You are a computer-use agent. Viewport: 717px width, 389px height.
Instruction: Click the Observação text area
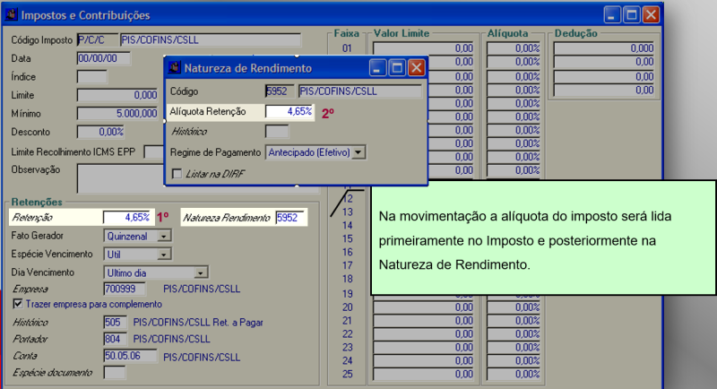coord(121,178)
